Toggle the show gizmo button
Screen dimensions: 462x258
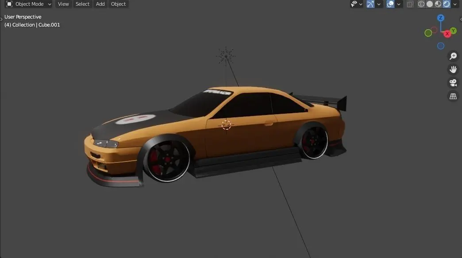[x=370, y=4]
